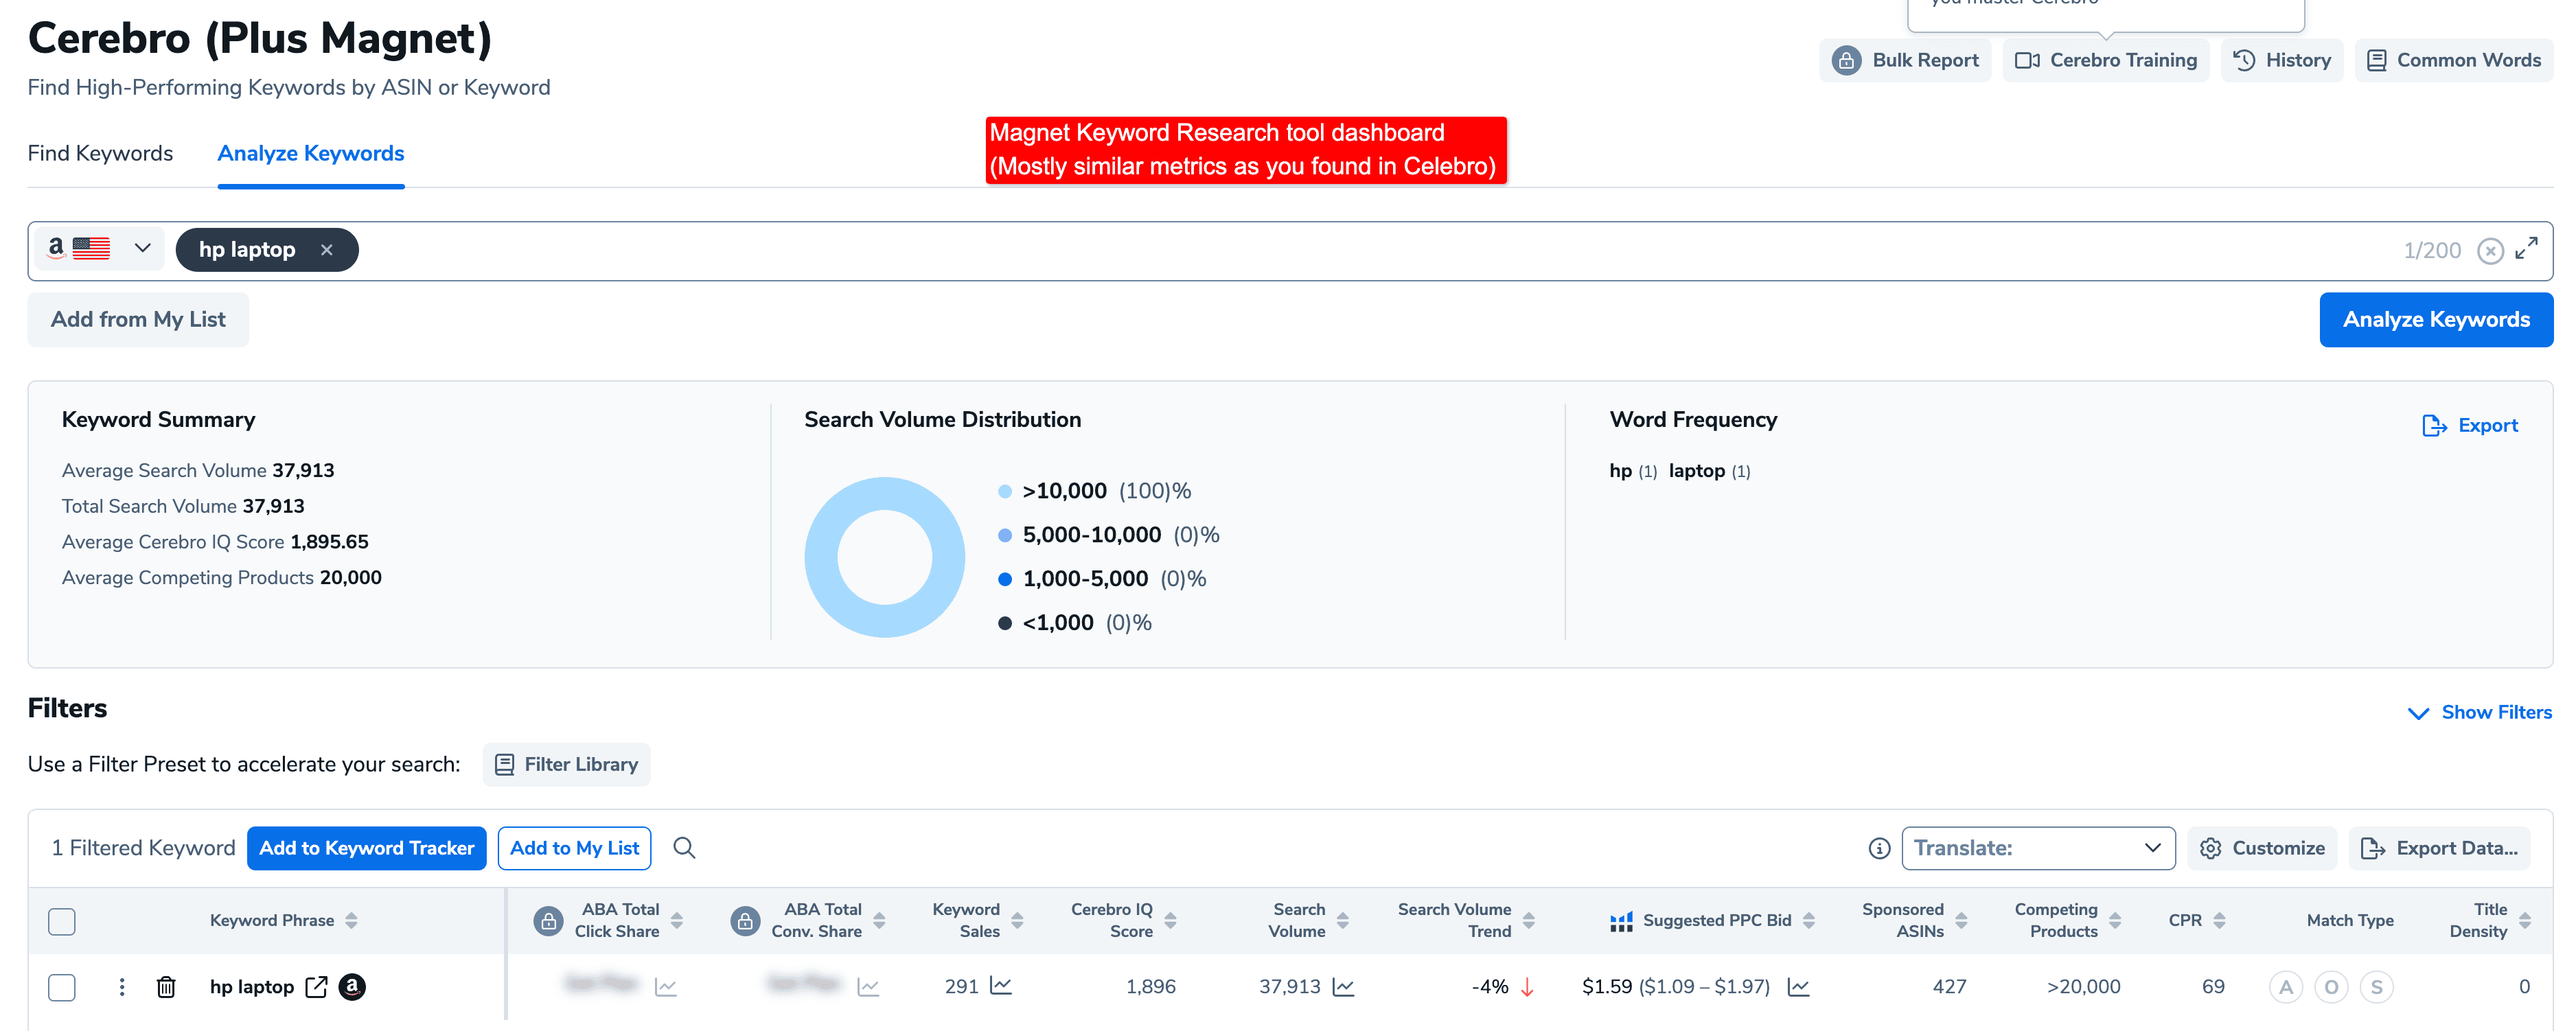
Task: Click the word 'hp' in Word Frequency
Action: [1620, 471]
